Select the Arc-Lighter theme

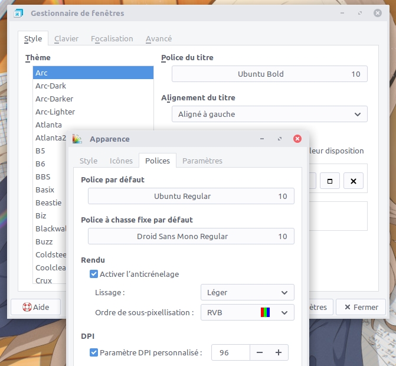93,112
